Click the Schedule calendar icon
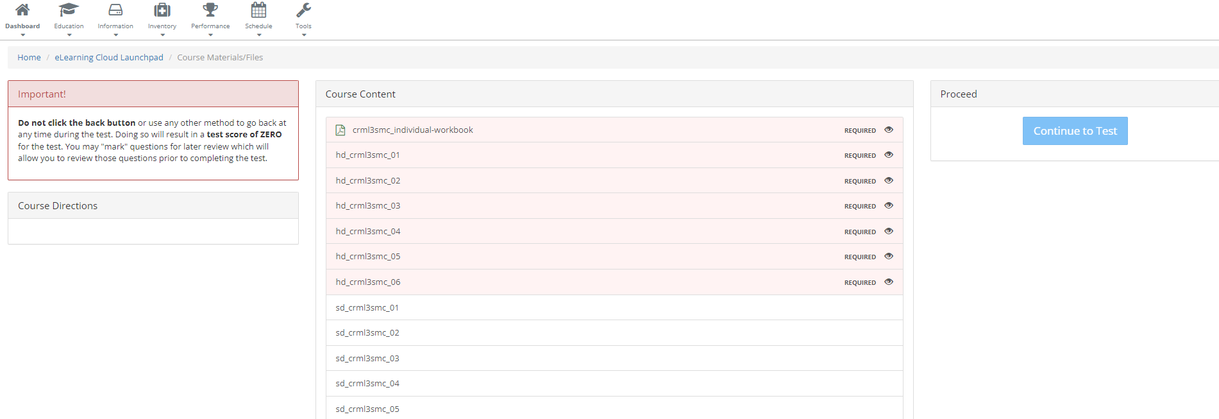This screenshot has width=1219, height=419. pos(258,10)
